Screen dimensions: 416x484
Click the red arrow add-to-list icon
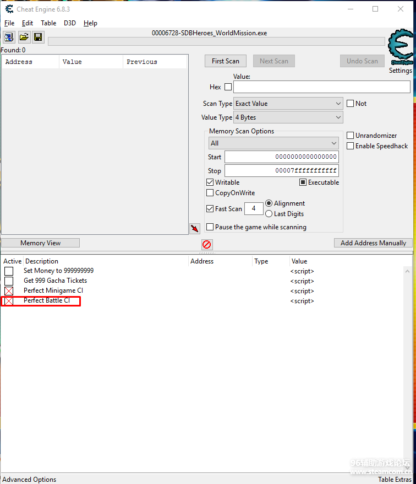pyautogui.click(x=194, y=228)
